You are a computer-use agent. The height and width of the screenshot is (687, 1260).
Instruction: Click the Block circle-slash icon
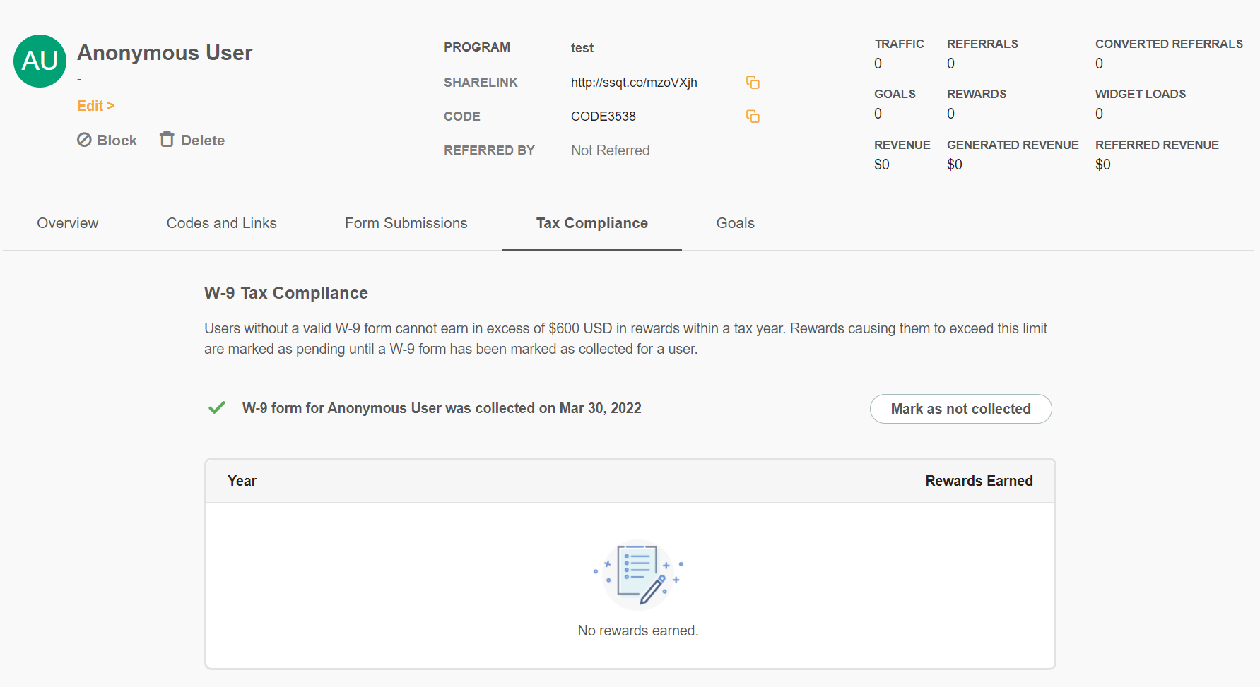[x=84, y=140]
